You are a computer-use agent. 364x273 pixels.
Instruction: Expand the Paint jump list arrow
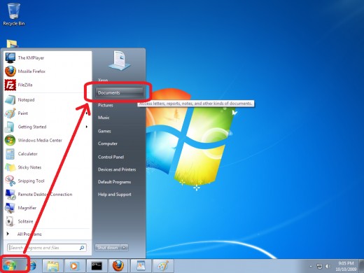pyautogui.click(x=87, y=113)
